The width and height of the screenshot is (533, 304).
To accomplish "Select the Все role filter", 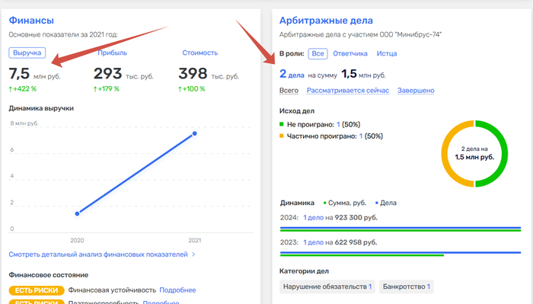I will (x=318, y=54).
